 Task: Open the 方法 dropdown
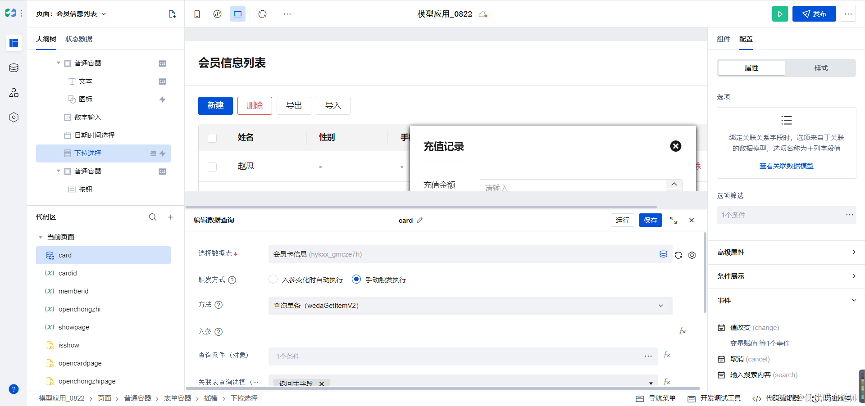click(x=470, y=306)
